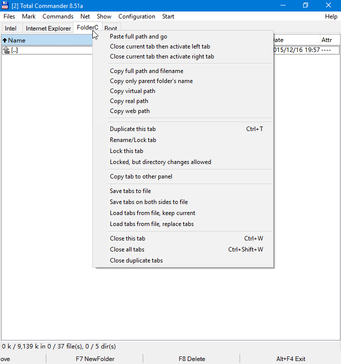Choose Copy virtual path
This screenshot has width=341, height=364.
183,91
